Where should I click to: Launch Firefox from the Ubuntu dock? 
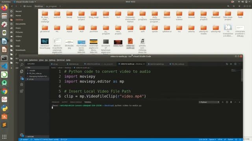coord(4,8)
